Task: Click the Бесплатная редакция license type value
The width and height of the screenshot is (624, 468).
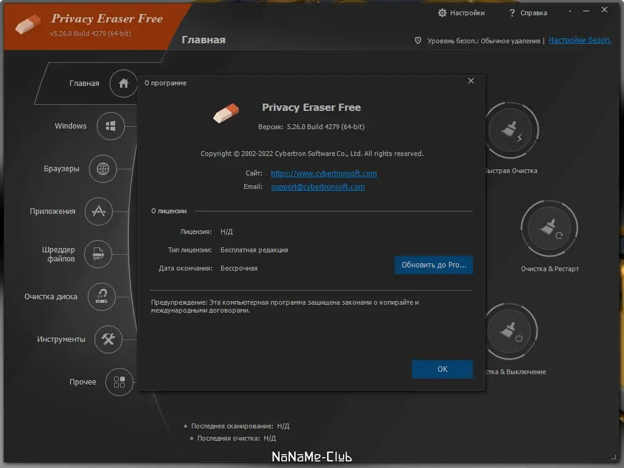Action: click(254, 250)
